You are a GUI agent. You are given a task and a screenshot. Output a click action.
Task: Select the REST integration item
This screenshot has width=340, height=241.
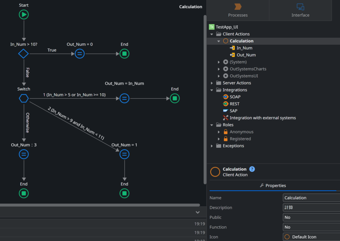[234, 104]
